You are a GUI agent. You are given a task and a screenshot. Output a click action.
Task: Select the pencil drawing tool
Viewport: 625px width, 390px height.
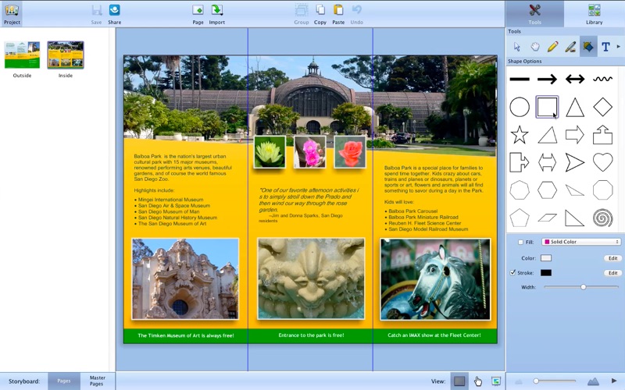552,47
